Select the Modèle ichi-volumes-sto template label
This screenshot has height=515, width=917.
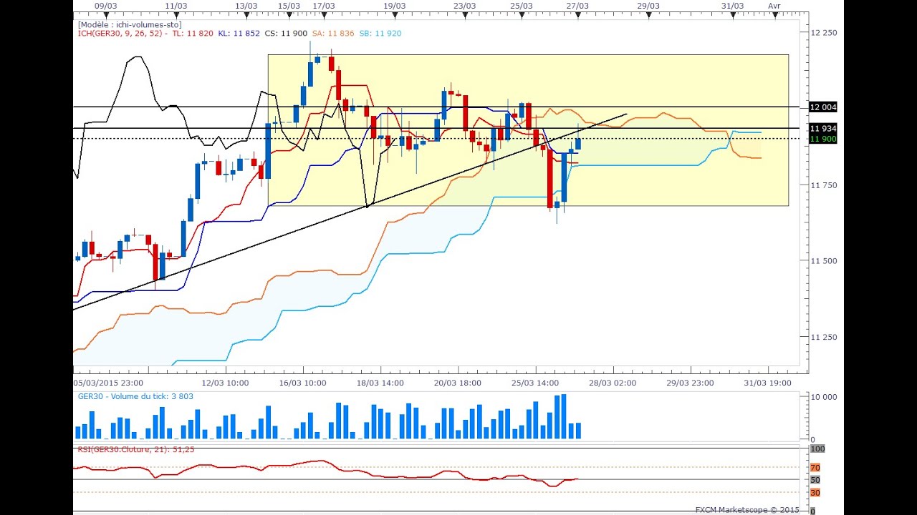pos(130,25)
